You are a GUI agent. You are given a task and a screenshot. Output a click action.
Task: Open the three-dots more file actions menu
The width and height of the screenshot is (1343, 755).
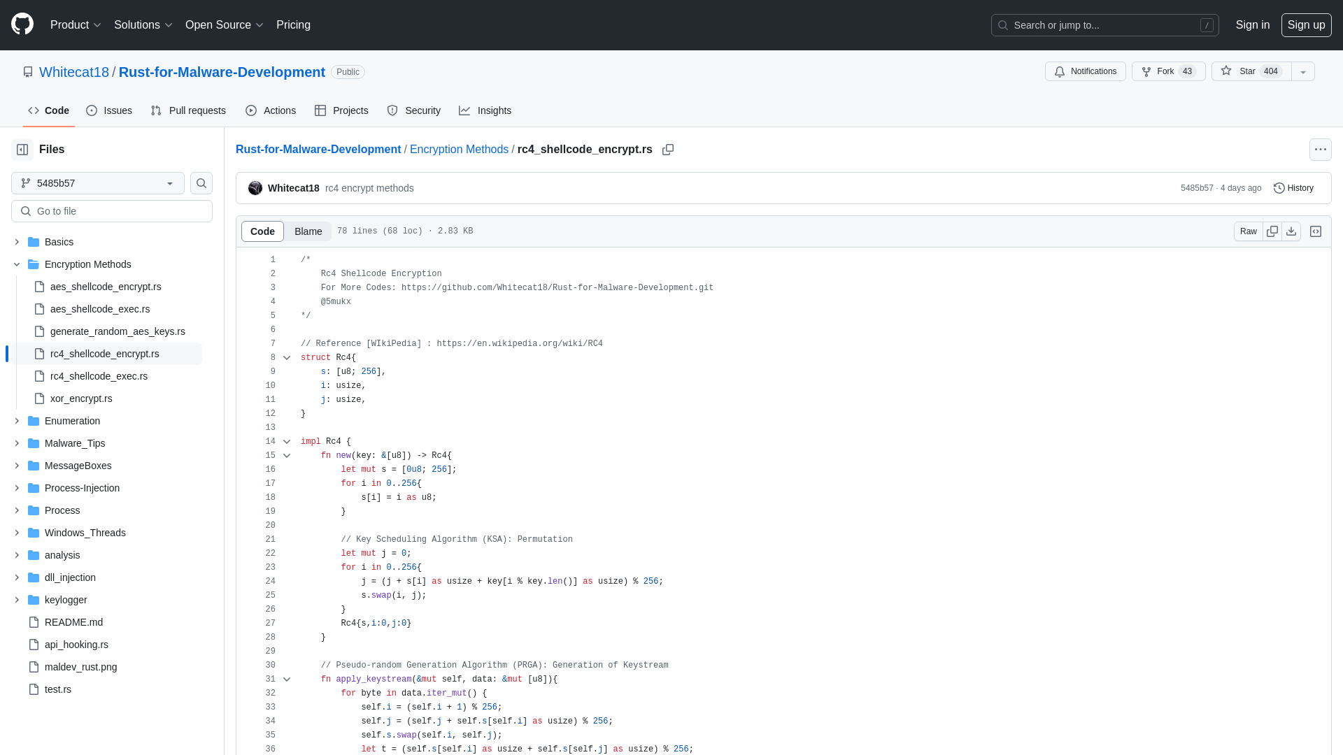(x=1321, y=150)
